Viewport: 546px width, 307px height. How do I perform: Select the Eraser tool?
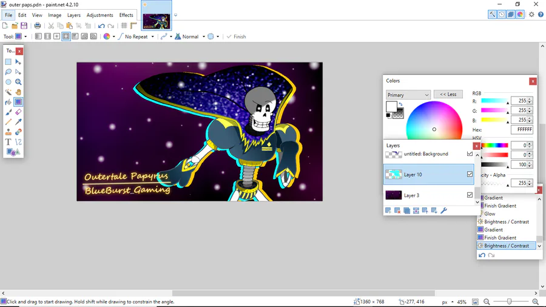click(18, 112)
